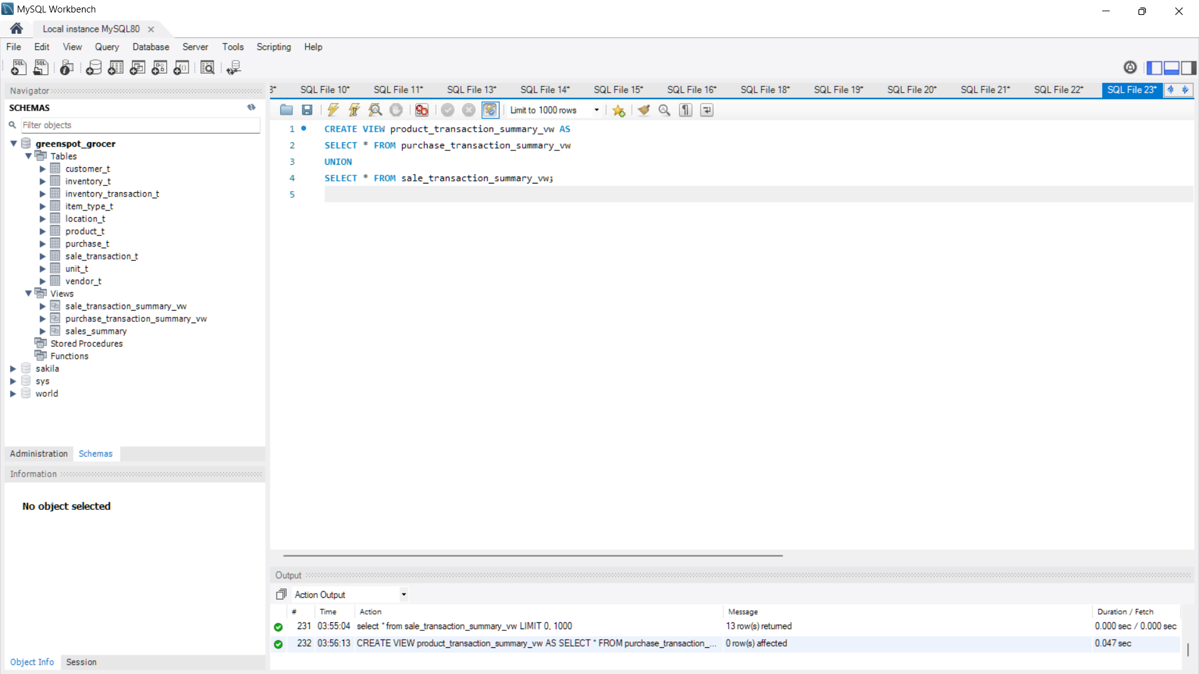
Task: Toggle the bottom output panel visibility
Action: tap(1172, 67)
